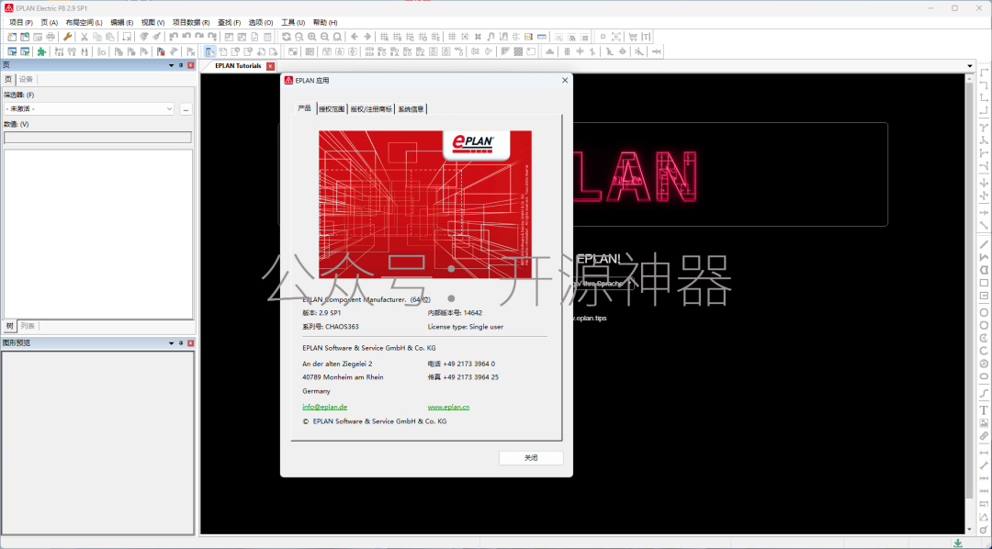Click the 关闭 button in dialog

coord(531,458)
